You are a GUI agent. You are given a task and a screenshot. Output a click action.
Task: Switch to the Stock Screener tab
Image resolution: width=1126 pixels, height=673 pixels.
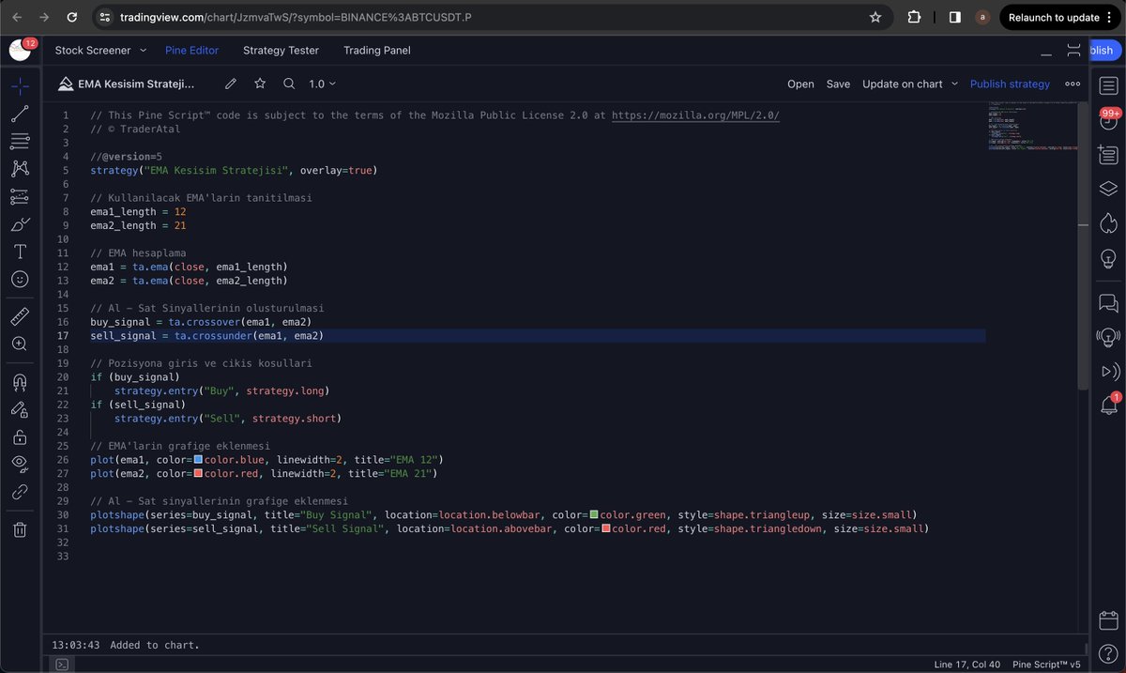(x=93, y=50)
